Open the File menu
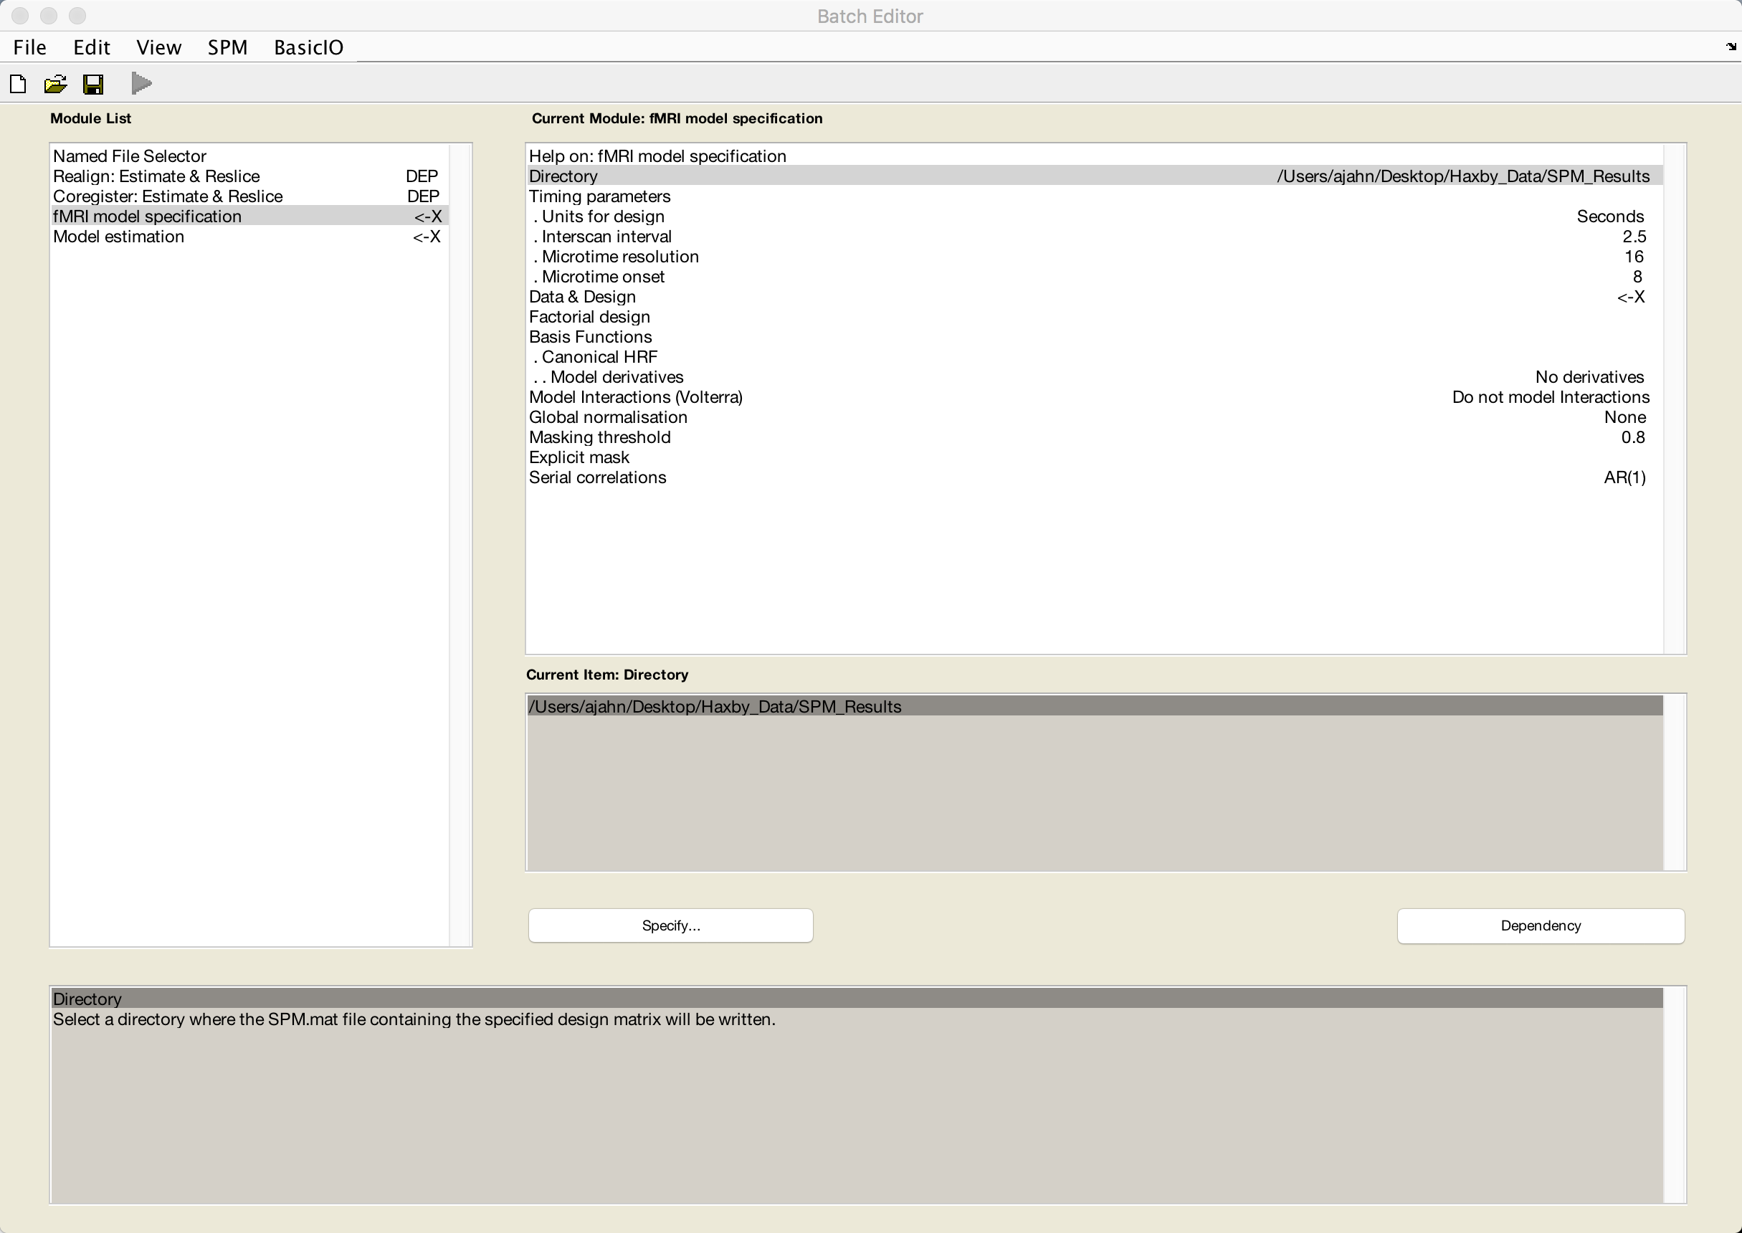 [29, 47]
